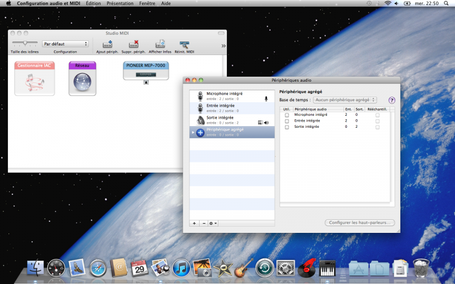455x284 pixels.
Task: Adjust the Taille des icônes slider
Action: pos(24,43)
